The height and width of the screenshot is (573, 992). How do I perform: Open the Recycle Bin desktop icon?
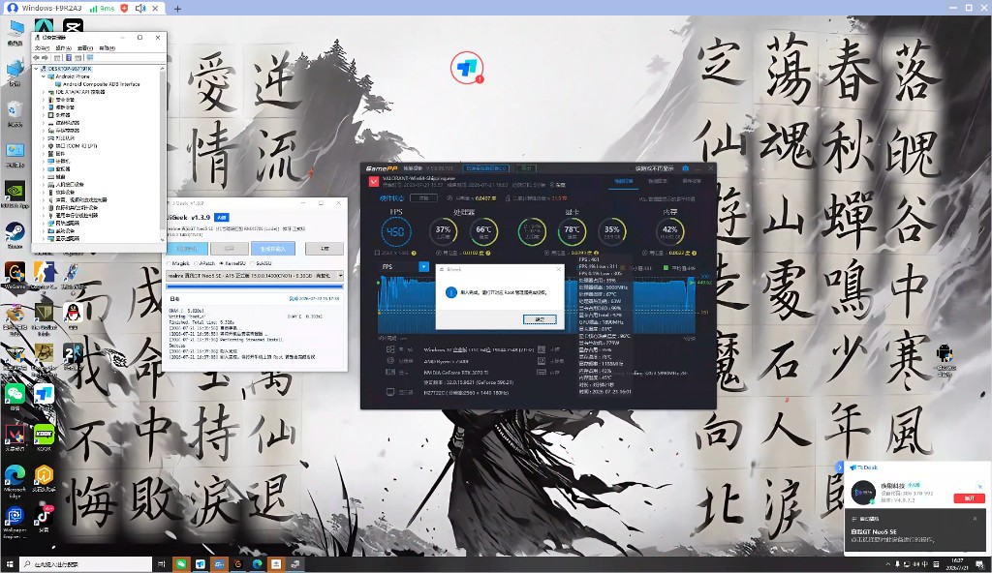pyautogui.click(x=15, y=111)
